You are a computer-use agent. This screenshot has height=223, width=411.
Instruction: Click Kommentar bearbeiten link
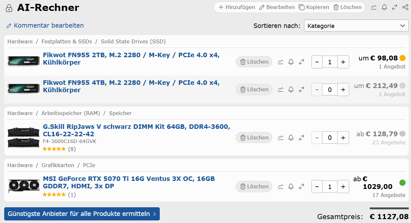pos(45,26)
